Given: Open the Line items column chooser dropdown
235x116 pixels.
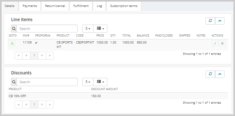Looking at the screenshot, I should click(x=100, y=29).
